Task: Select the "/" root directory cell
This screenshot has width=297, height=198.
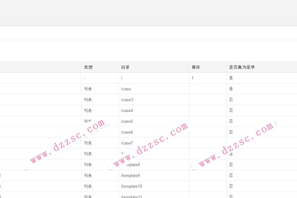Action: [122, 78]
